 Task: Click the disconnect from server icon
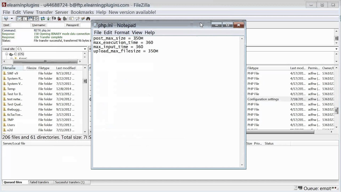(59, 19)
